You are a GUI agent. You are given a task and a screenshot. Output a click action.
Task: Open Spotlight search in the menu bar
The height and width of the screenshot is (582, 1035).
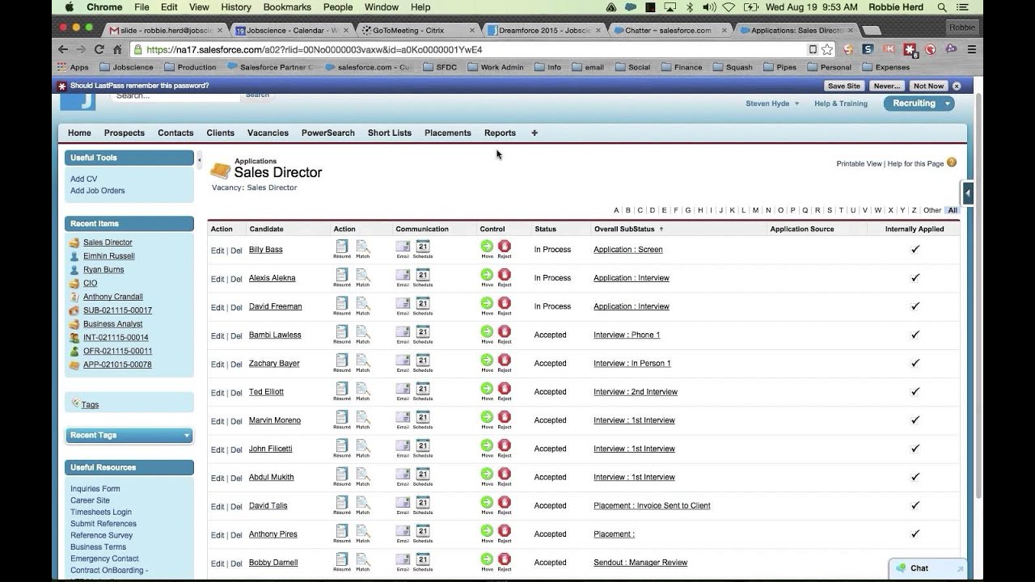pos(942,7)
